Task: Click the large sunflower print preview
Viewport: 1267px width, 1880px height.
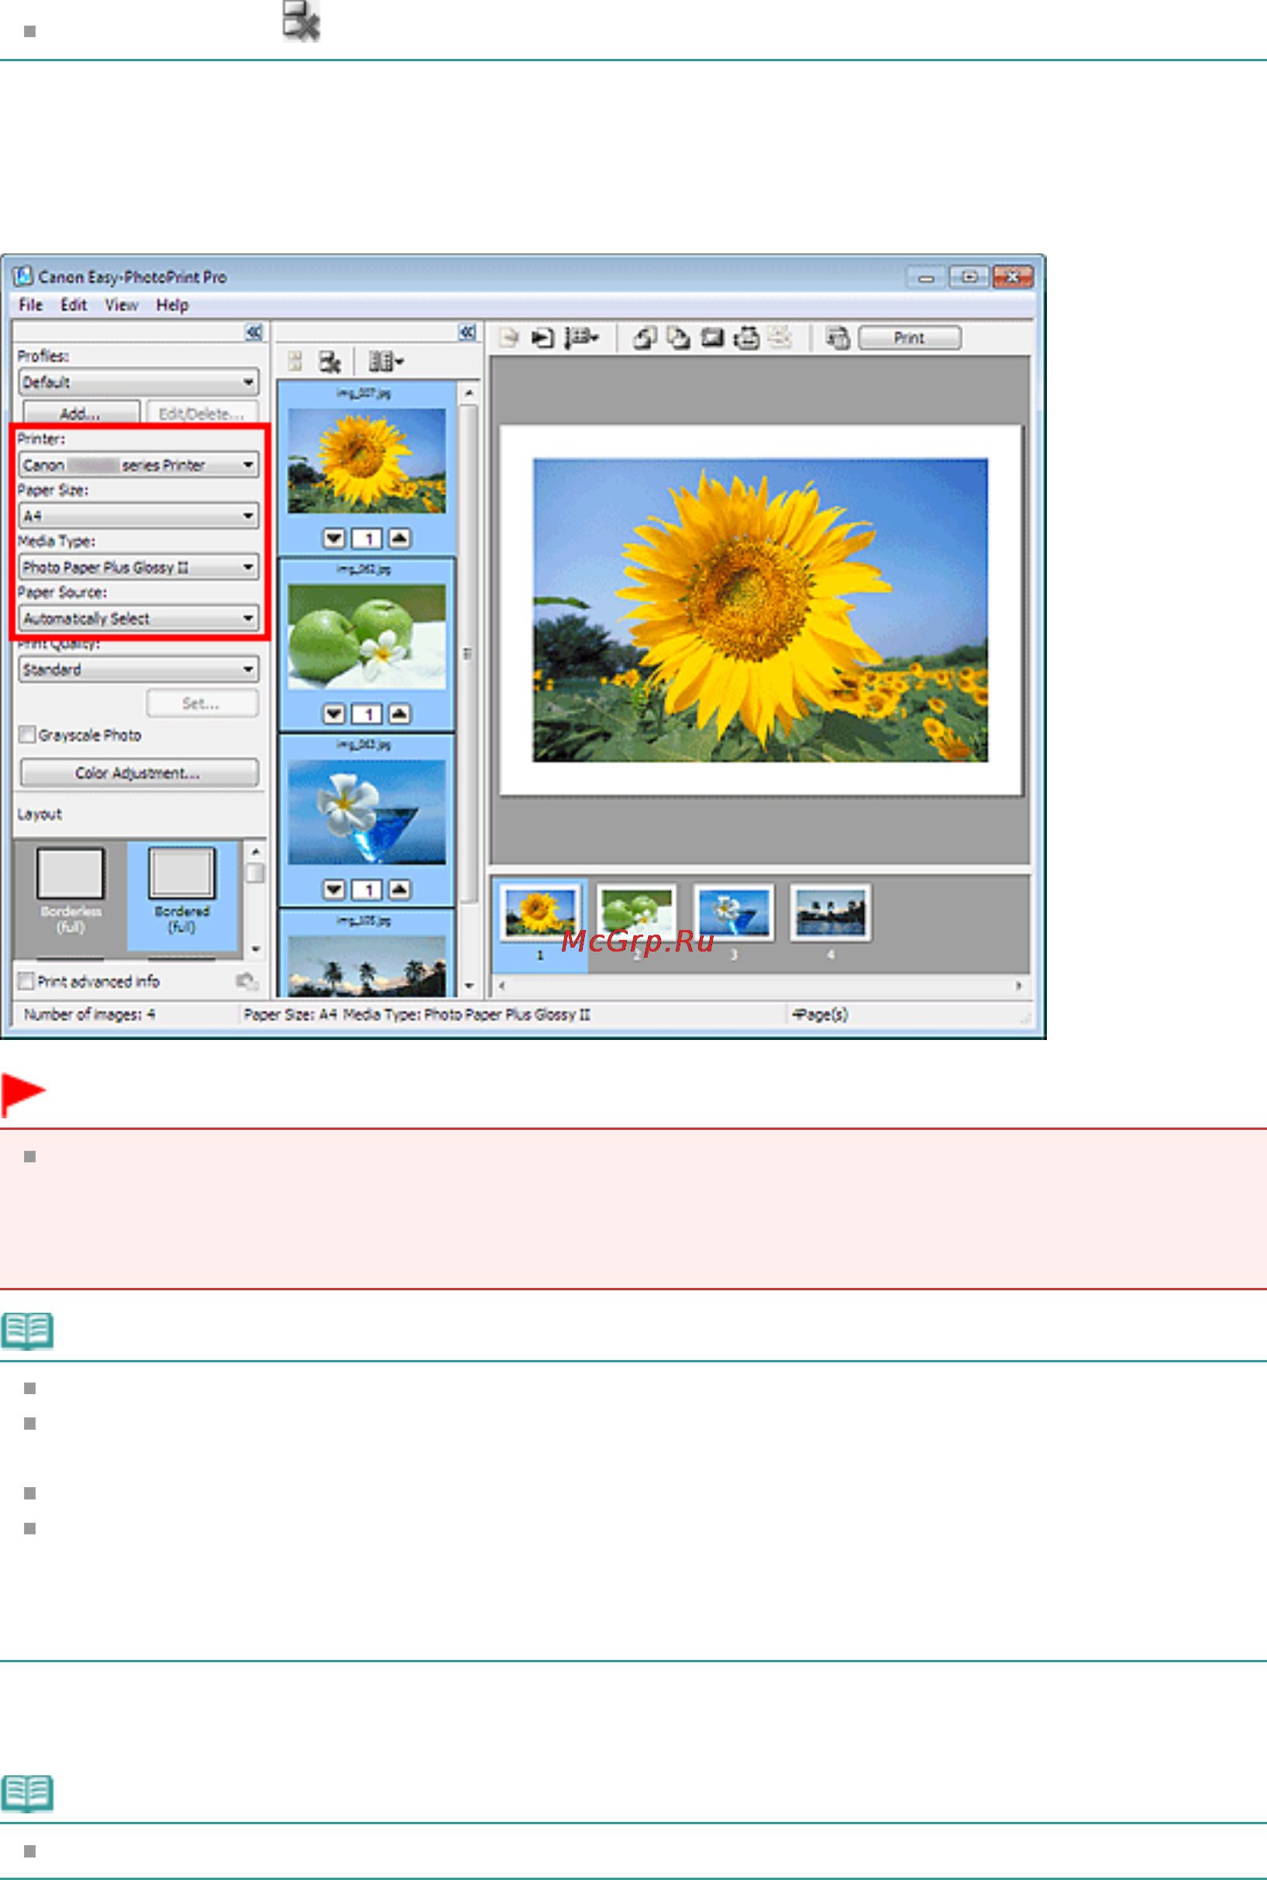Action: [x=759, y=610]
